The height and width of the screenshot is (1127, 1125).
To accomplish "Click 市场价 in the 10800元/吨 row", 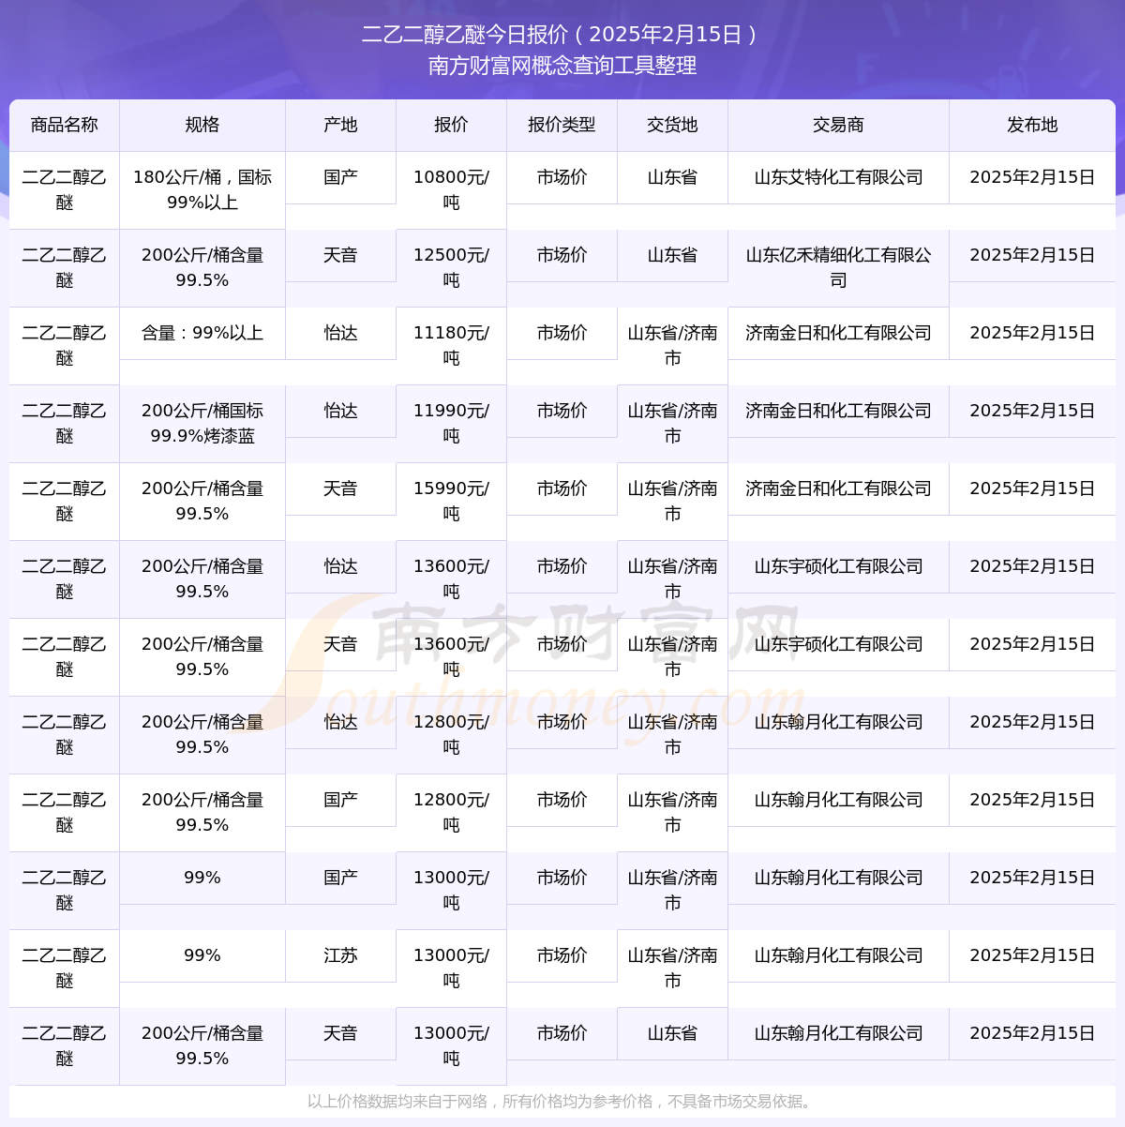I will point(562,177).
